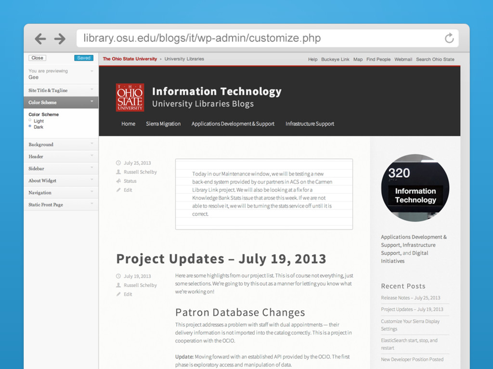Open University Libraries breadcrumb link
Screen dimensions: 493x369
coord(184,59)
